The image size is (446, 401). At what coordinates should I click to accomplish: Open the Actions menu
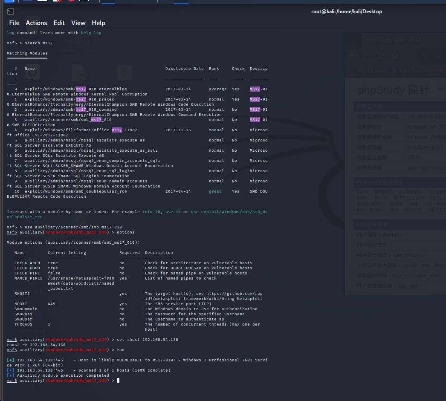coord(36,23)
